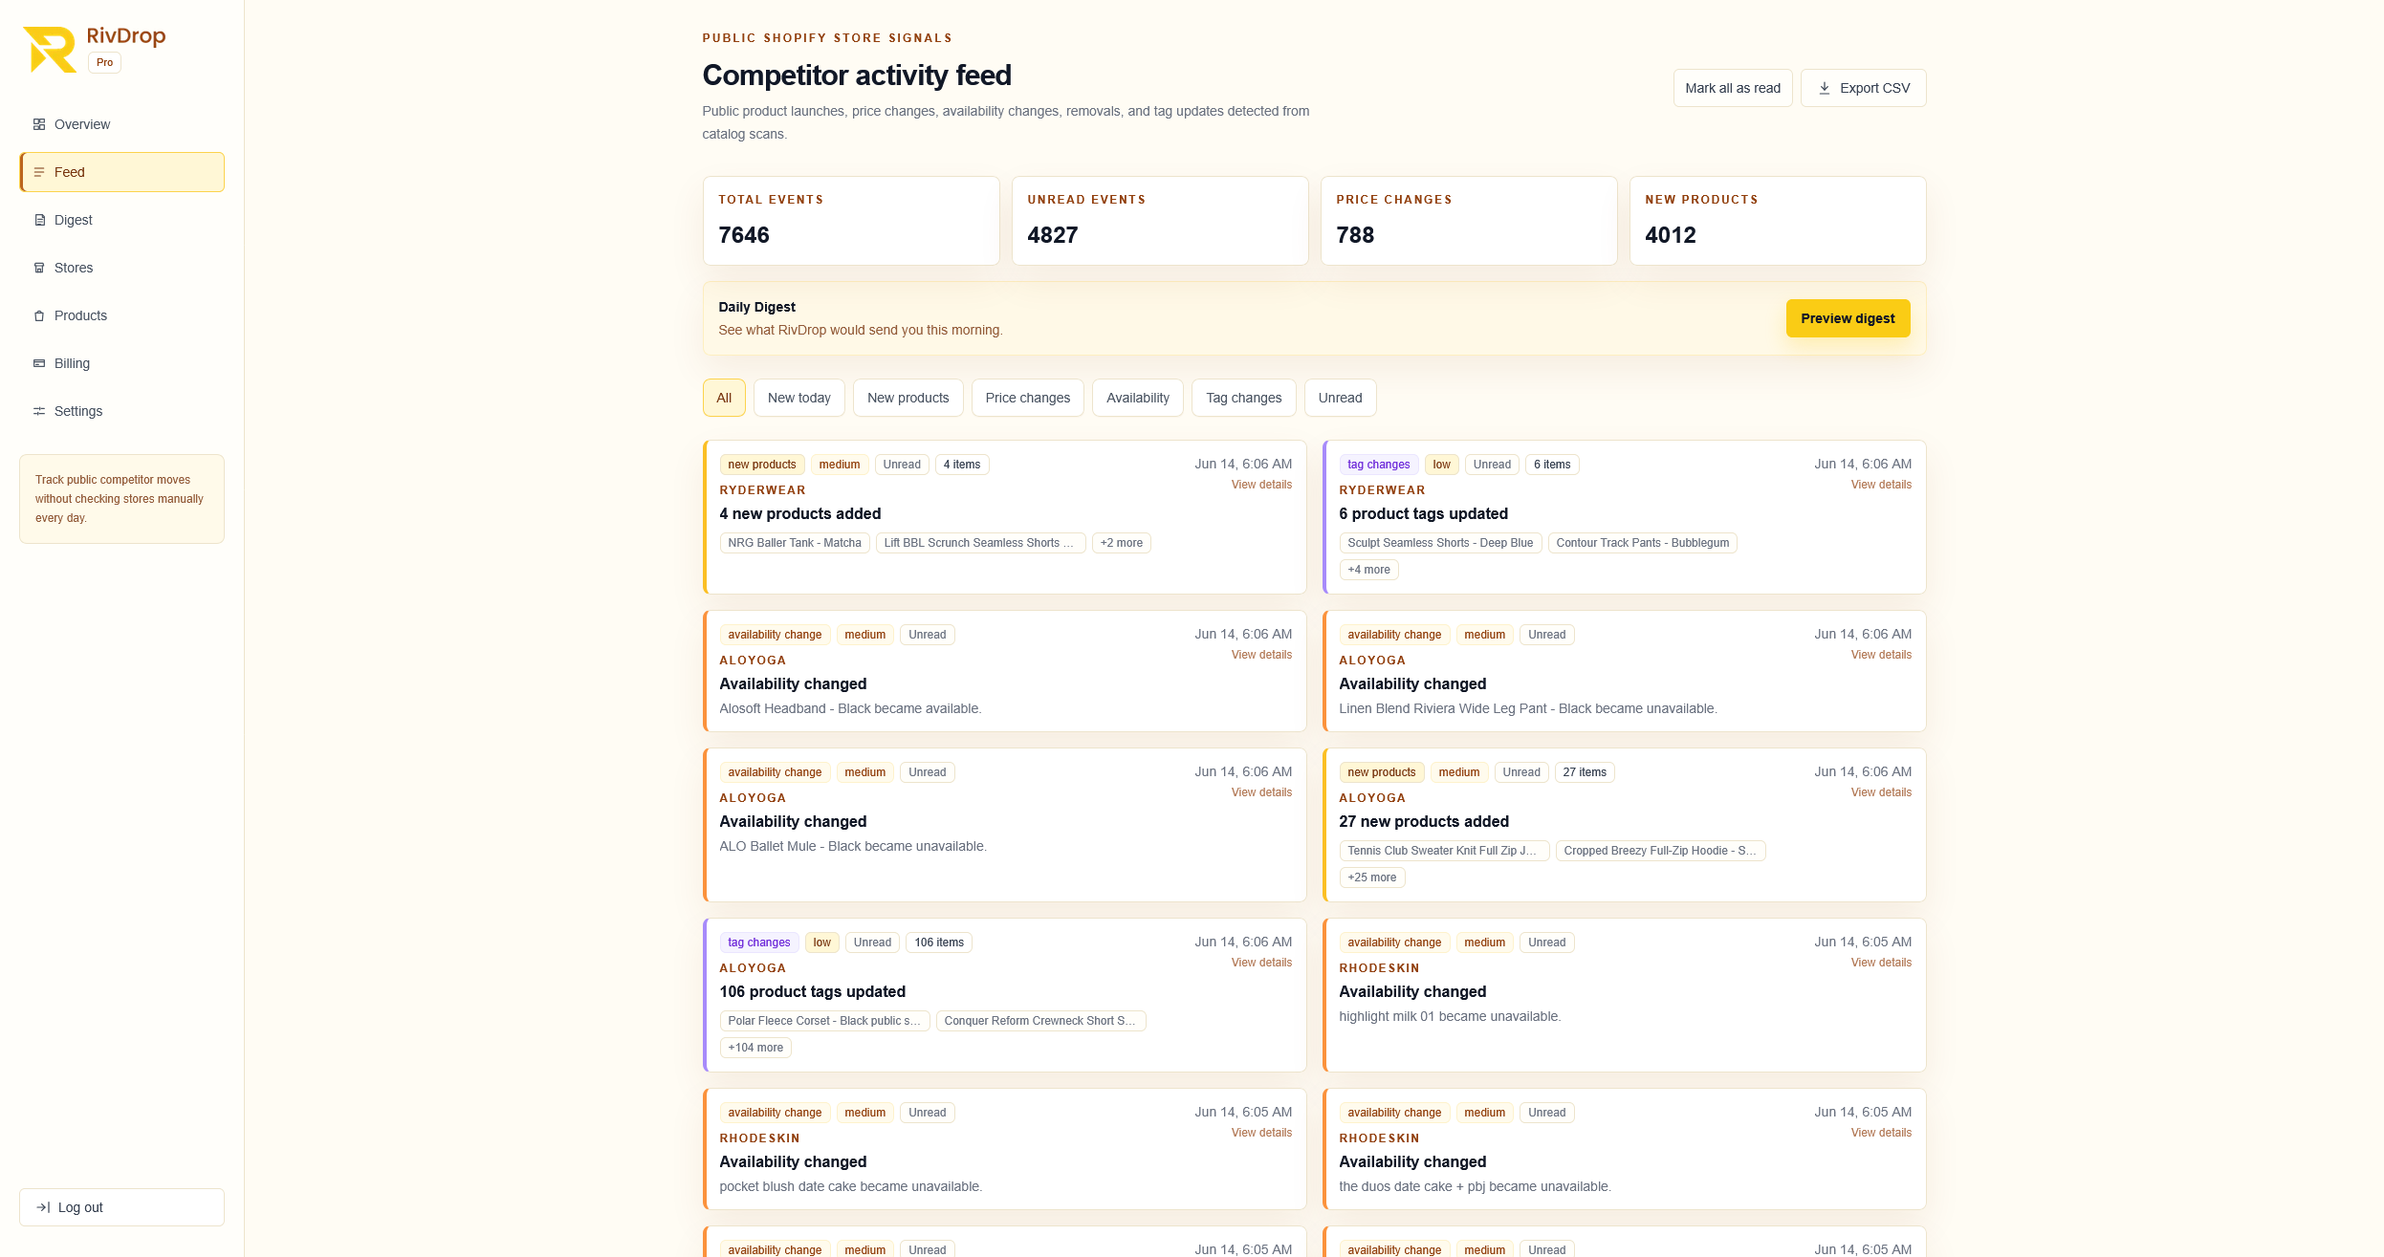Image resolution: width=2384 pixels, height=1257 pixels.
Task: Click Conquer Reform Crewneck Short chip
Action: click(1040, 1021)
